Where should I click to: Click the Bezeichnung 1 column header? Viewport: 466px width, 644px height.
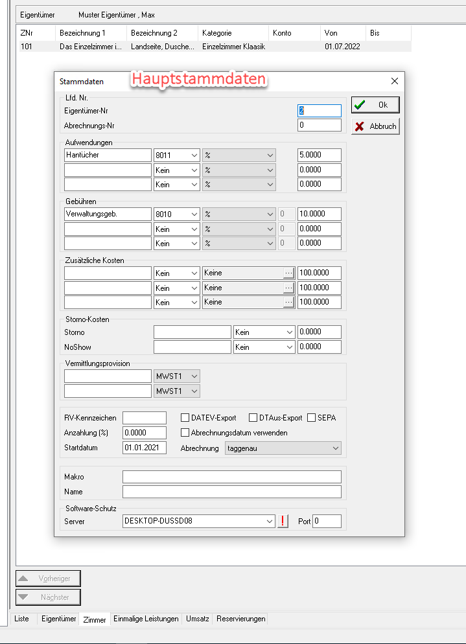pyautogui.click(x=91, y=33)
